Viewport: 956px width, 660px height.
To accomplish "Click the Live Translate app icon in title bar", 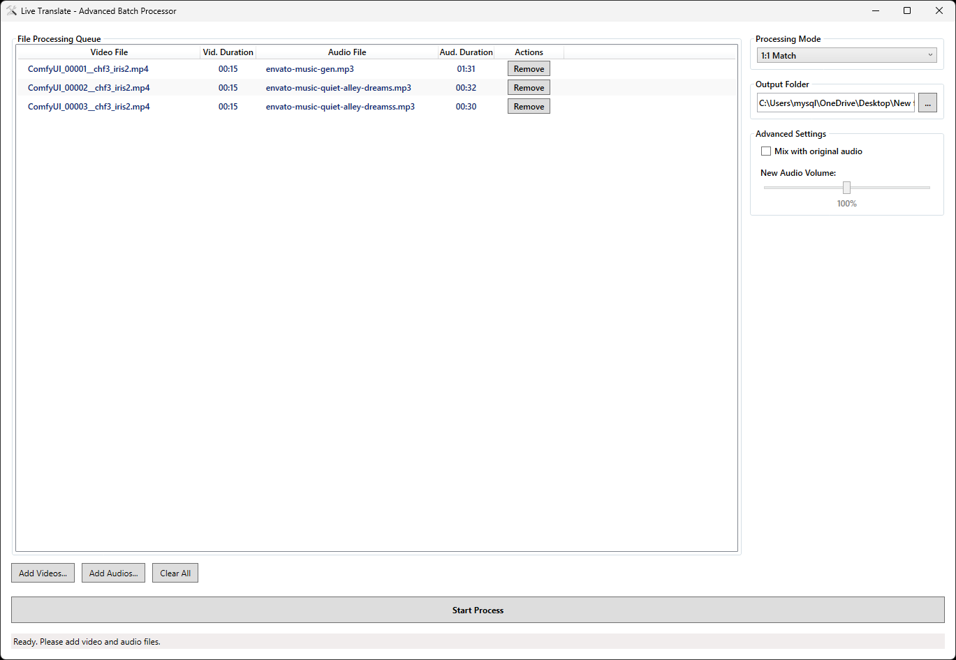I will [11, 11].
